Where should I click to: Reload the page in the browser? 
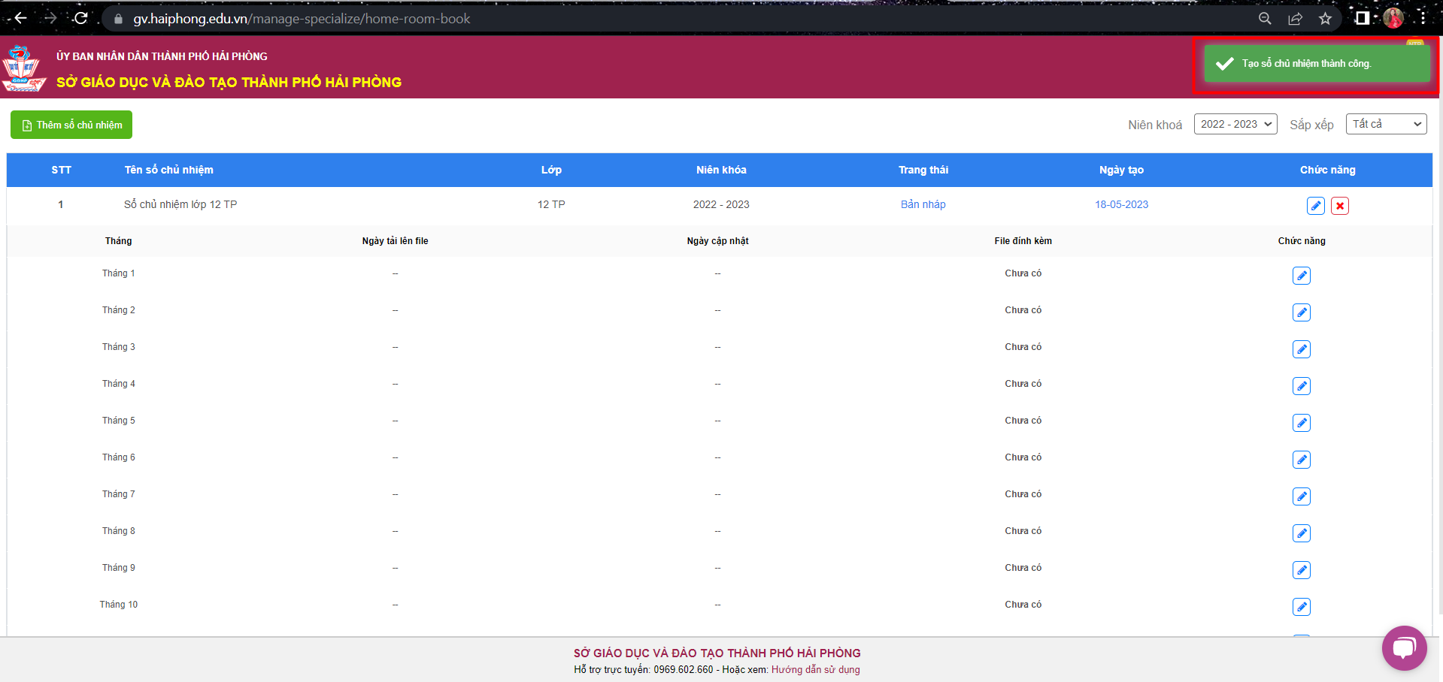(x=81, y=18)
